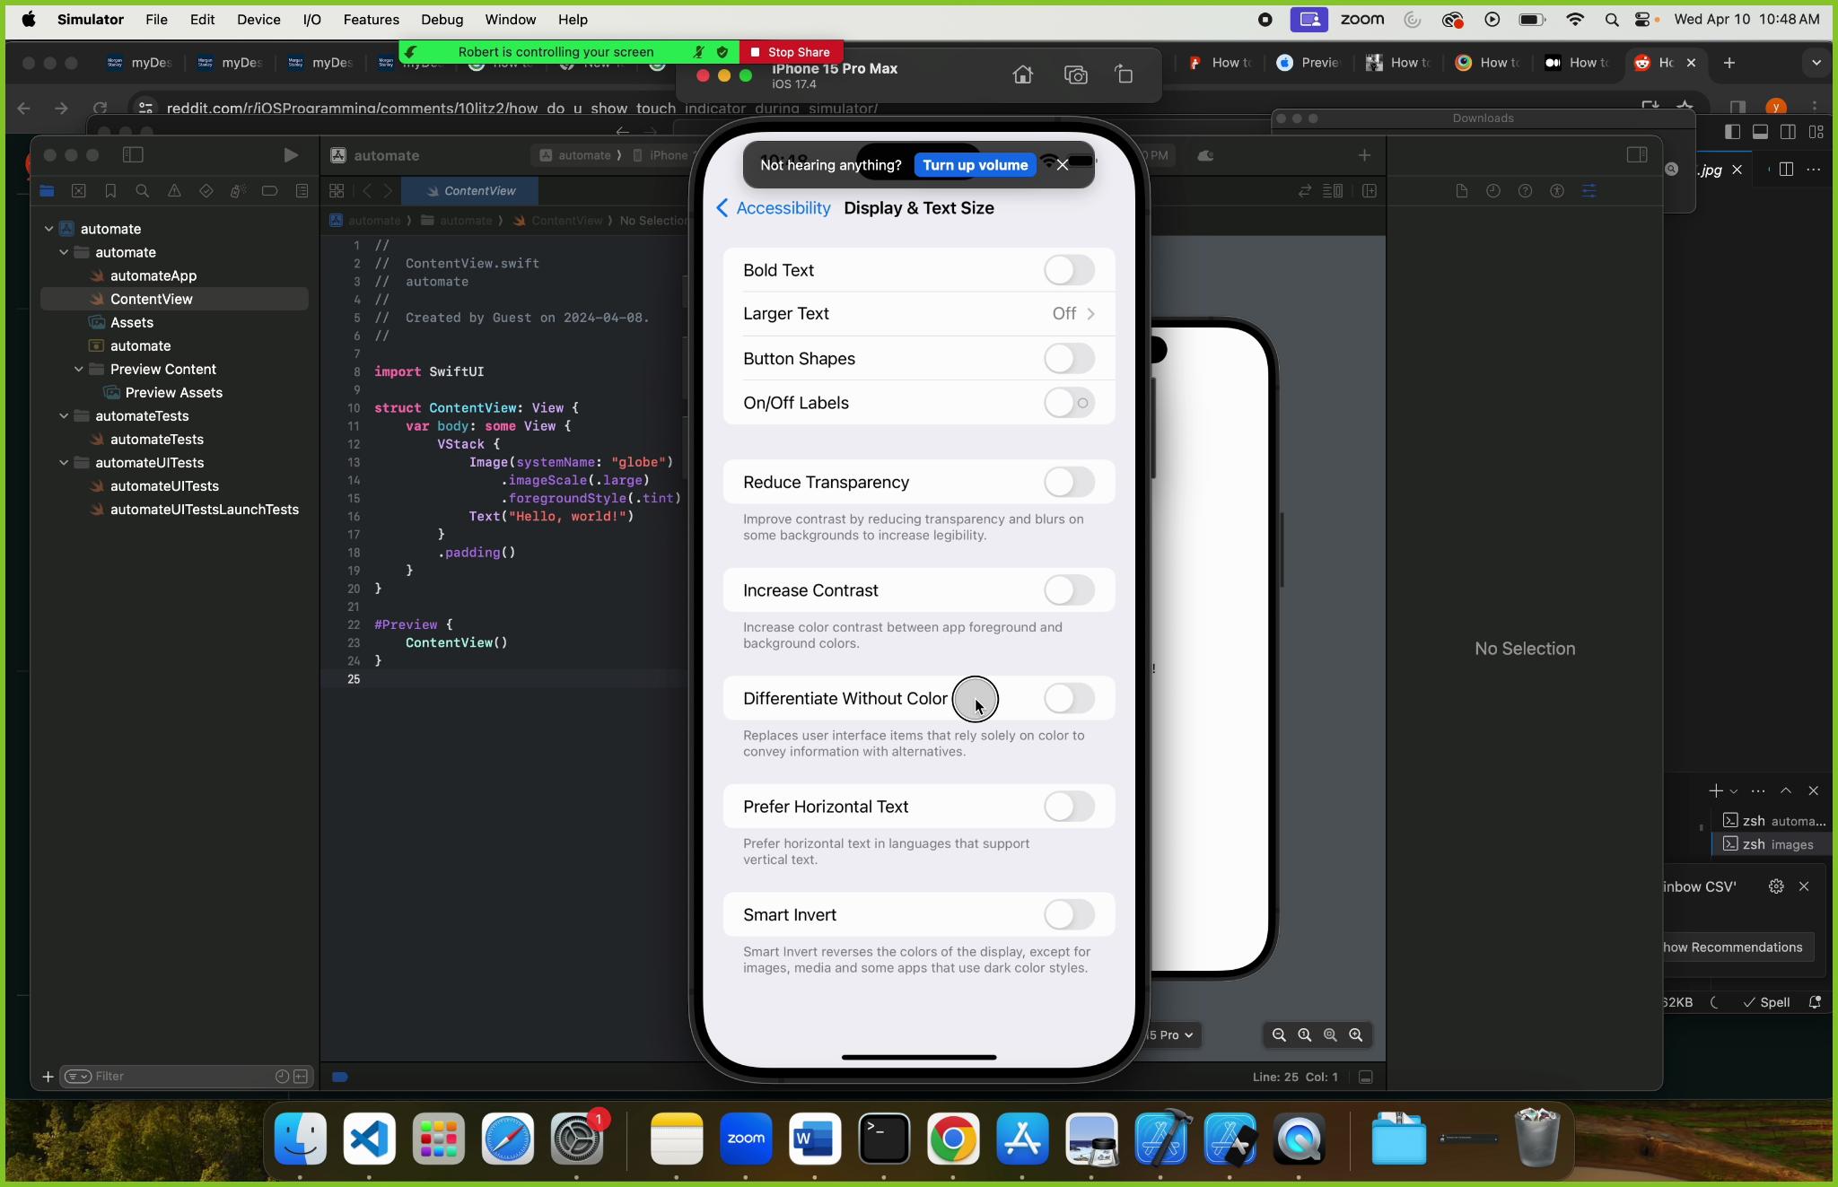Image resolution: width=1838 pixels, height=1187 pixels.
Task: Open Accessibility settings back navigation
Action: coord(773,207)
